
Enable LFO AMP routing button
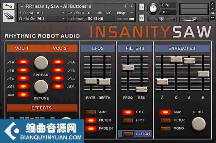(x=91, y=112)
